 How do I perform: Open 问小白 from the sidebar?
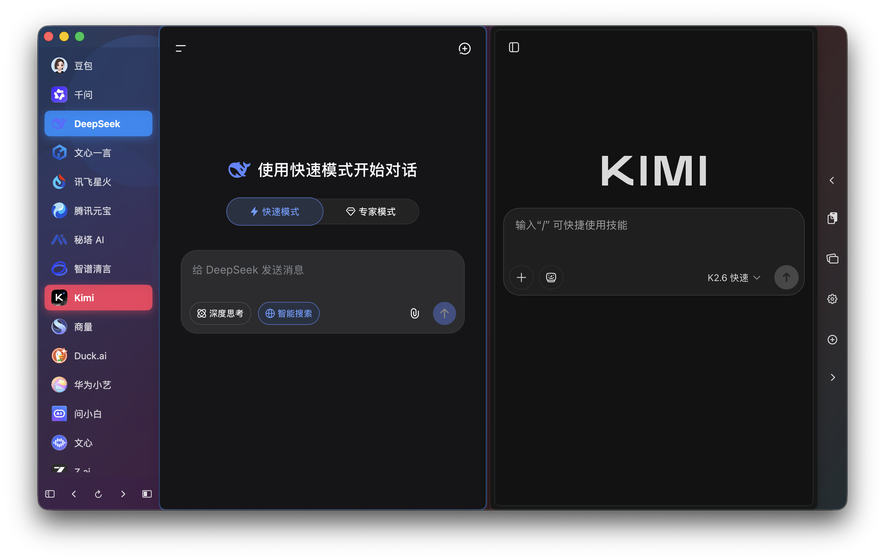tap(98, 414)
